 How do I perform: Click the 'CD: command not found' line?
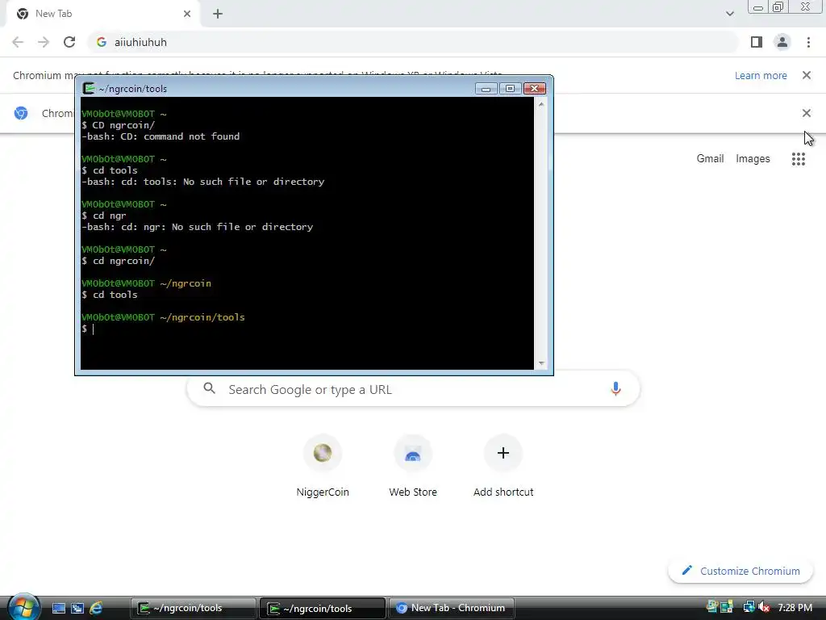[x=161, y=136]
